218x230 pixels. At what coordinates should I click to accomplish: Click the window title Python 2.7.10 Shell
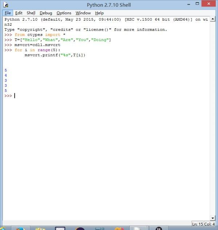(x=109, y=5)
